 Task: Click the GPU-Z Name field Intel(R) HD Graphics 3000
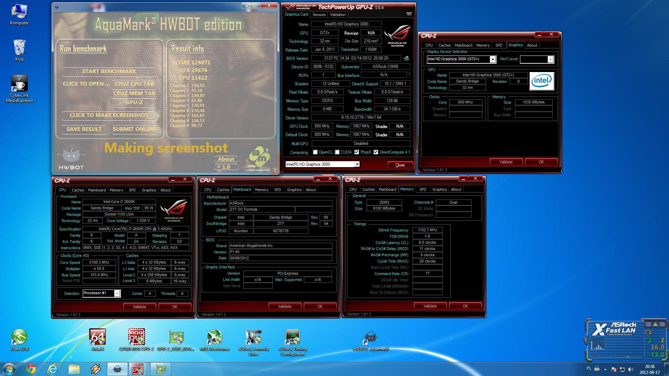(x=346, y=24)
